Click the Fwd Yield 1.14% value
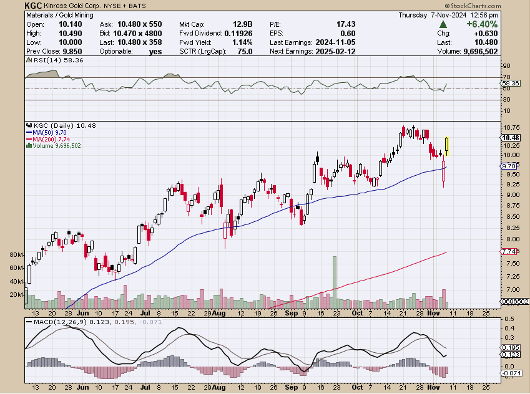Screen dimensions: 530x394 tap(242, 42)
